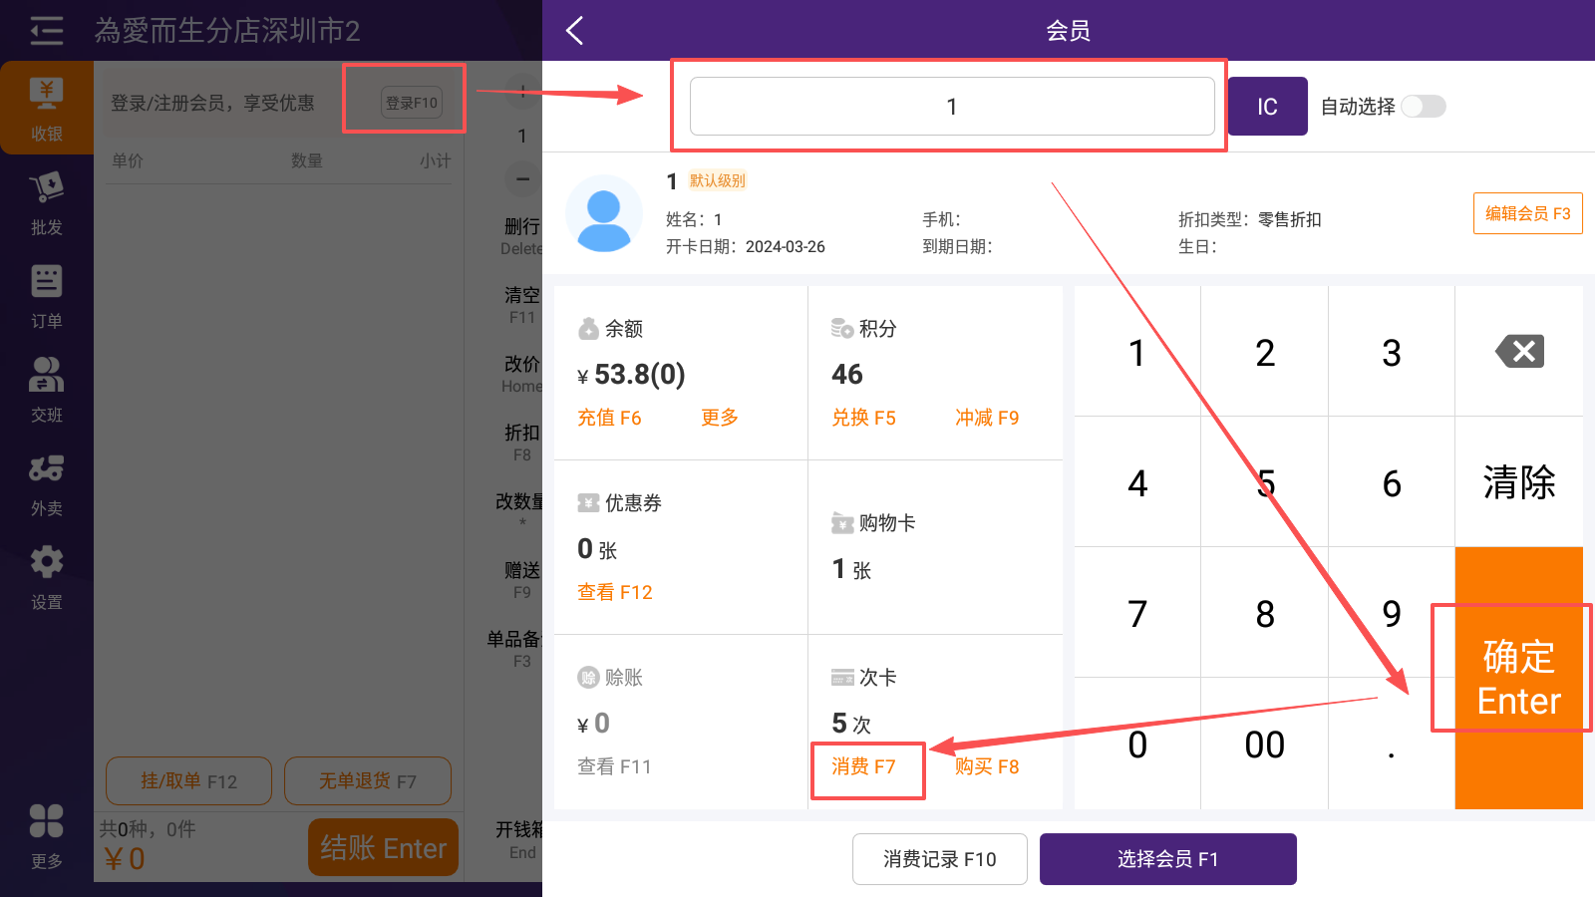Toggle the 自动选择 auto-select switch
The image size is (1595, 897).
(x=1423, y=107)
